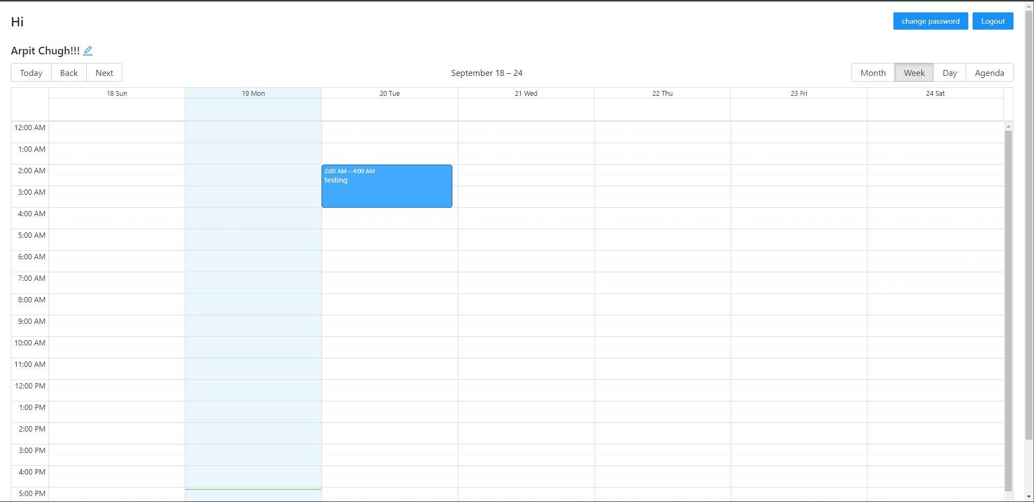Advance to the Next week
This screenshot has width=1034, height=502.
click(104, 73)
